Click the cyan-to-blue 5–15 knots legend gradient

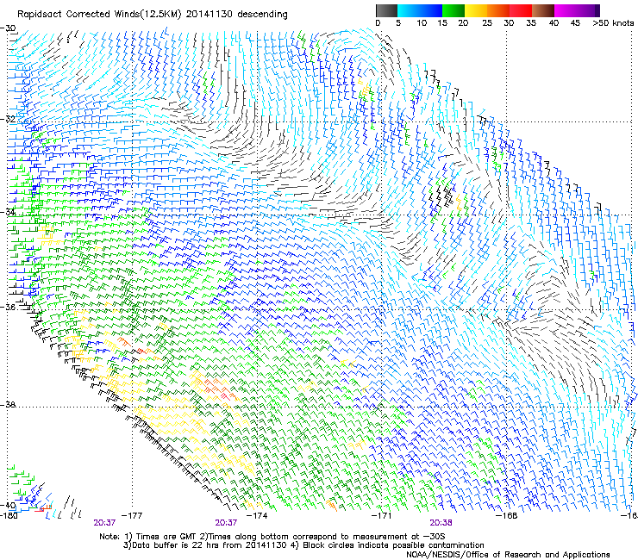pos(420,10)
